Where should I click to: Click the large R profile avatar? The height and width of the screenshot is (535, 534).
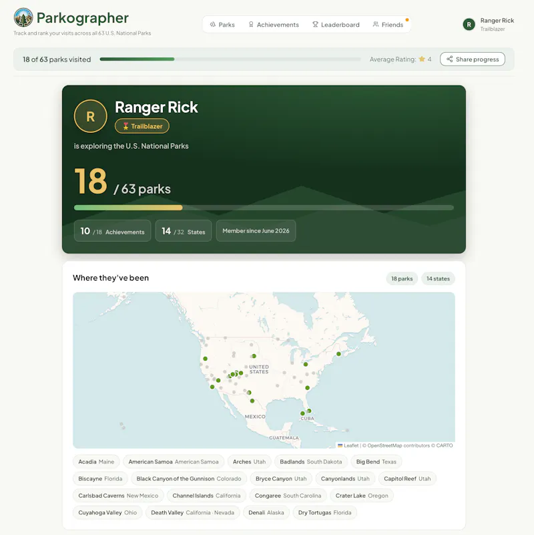pyautogui.click(x=90, y=116)
